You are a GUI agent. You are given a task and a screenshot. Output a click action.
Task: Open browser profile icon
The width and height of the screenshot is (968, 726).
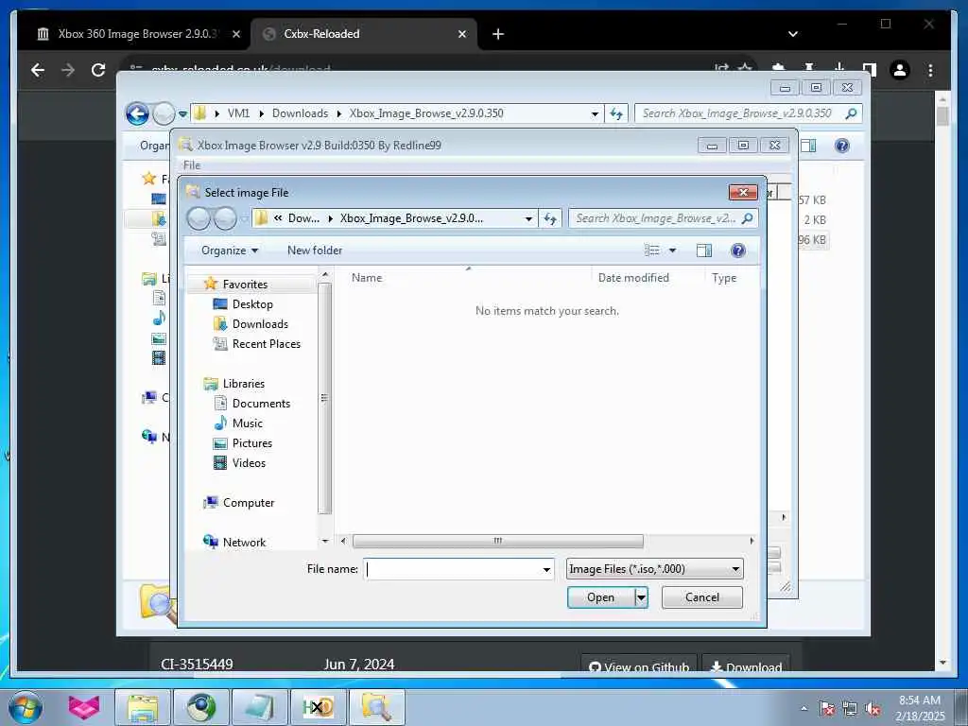900,70
